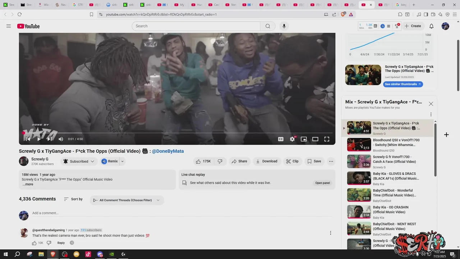460x259 pixels.
Task: Open the Subscribed notification dropdown
Action: (x=79, y=161)
